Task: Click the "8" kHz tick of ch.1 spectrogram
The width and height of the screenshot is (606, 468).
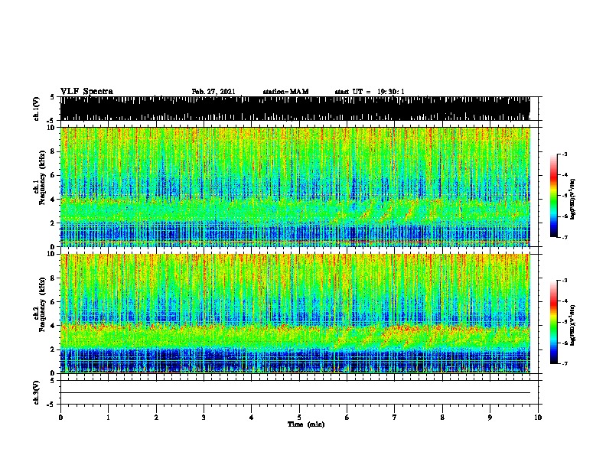Action: [54, 151]
